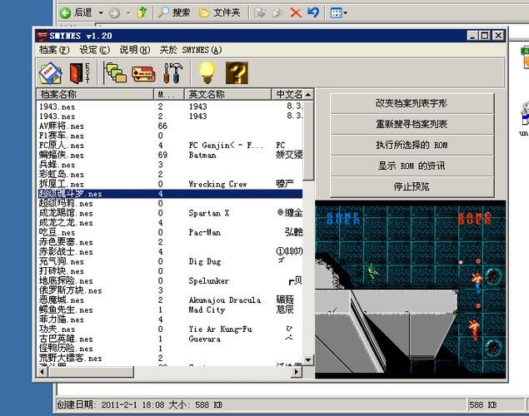529x416 pixels.
Task: Click the question mark help icon
Action: point(237,73)
